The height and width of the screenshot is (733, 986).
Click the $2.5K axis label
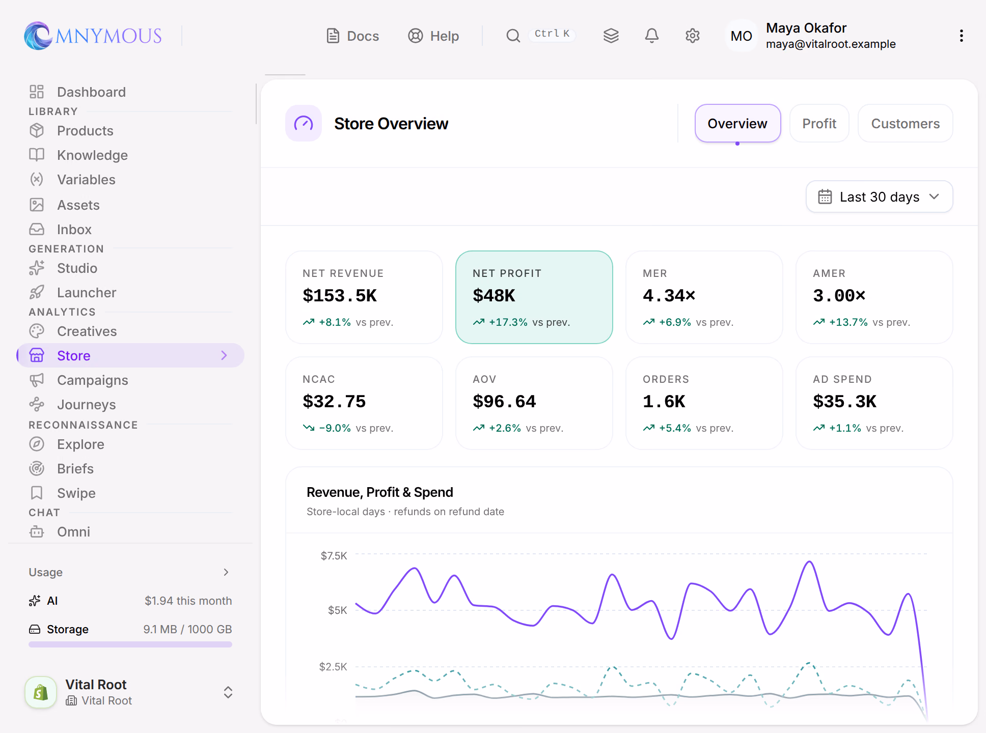coord(333,666)
